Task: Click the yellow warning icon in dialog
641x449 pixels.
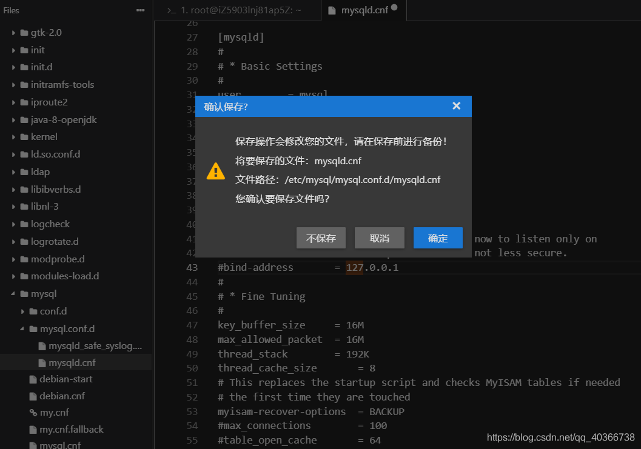Action: (x=215, y=171)
